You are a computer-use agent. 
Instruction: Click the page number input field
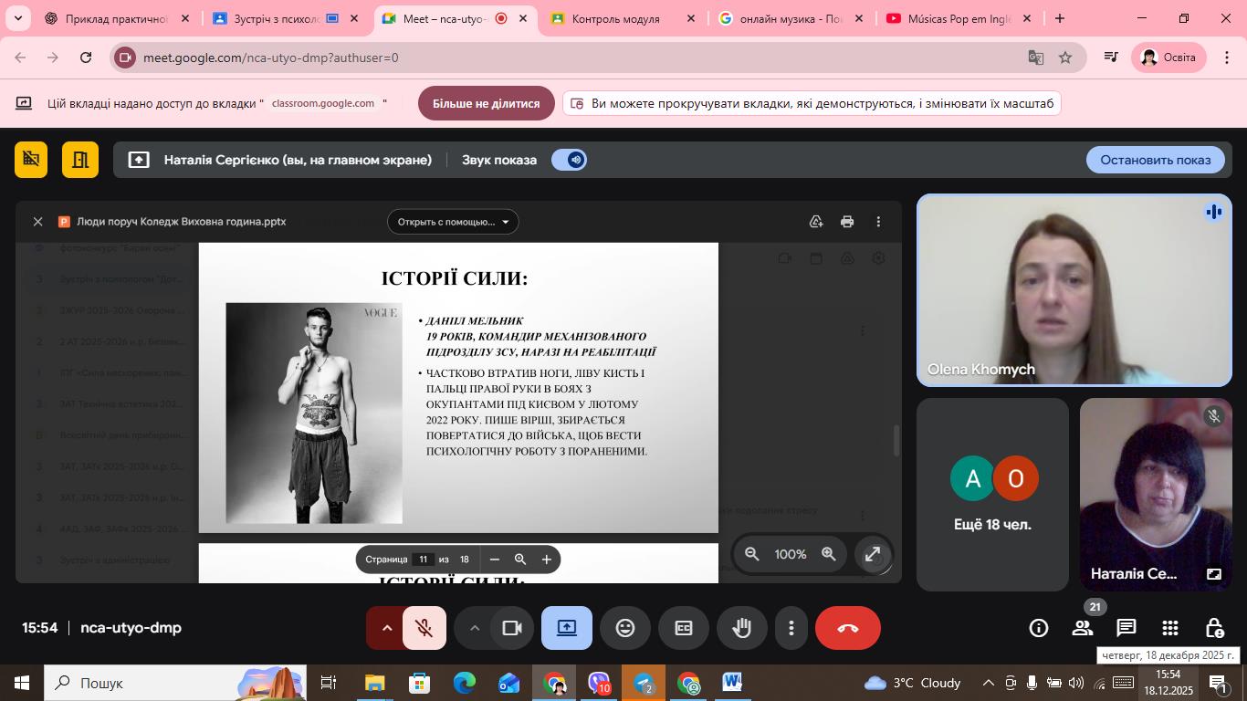coord(423,560)
